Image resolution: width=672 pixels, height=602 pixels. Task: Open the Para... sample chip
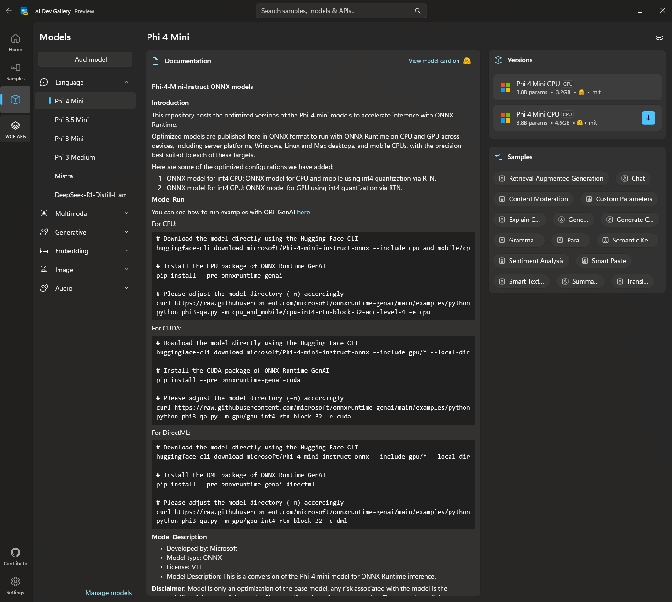point(570,240)
